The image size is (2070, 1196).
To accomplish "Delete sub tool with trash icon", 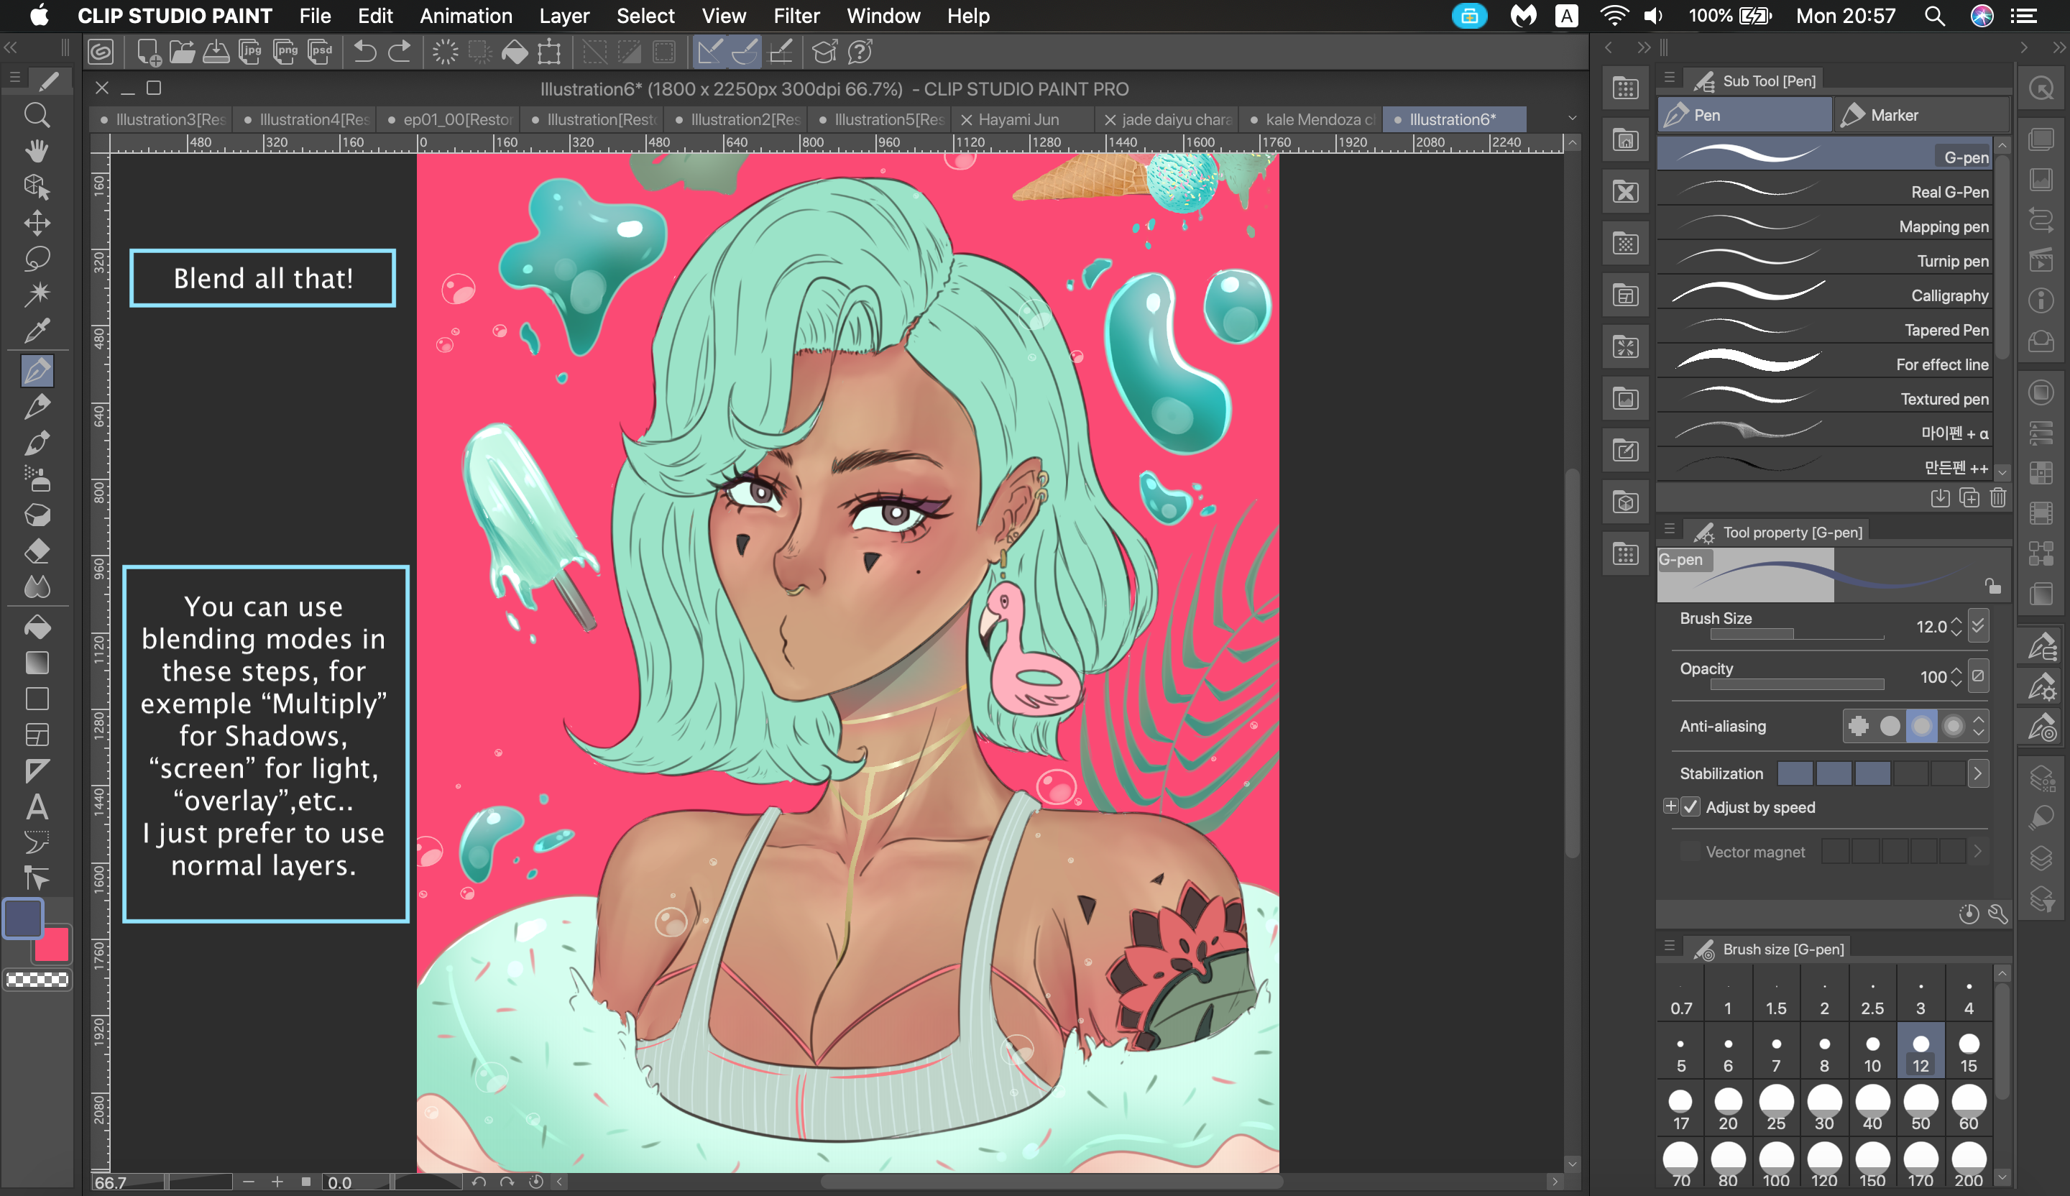I will point(1997,498).
